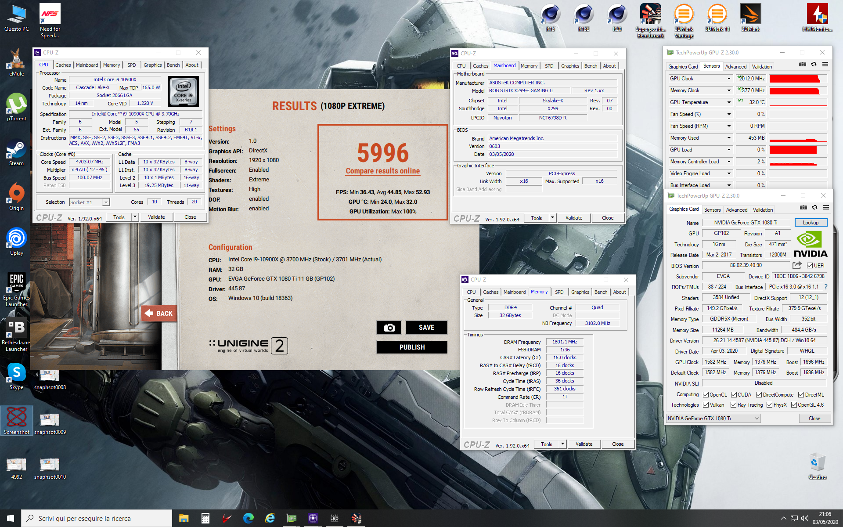Open Cestino recycle bin icon
Screen dimensions: 843x527
(x=817, y=466)
